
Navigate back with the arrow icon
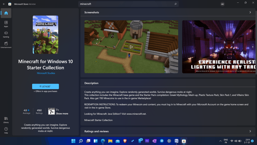pyautogui.click(x=4, y=4)
